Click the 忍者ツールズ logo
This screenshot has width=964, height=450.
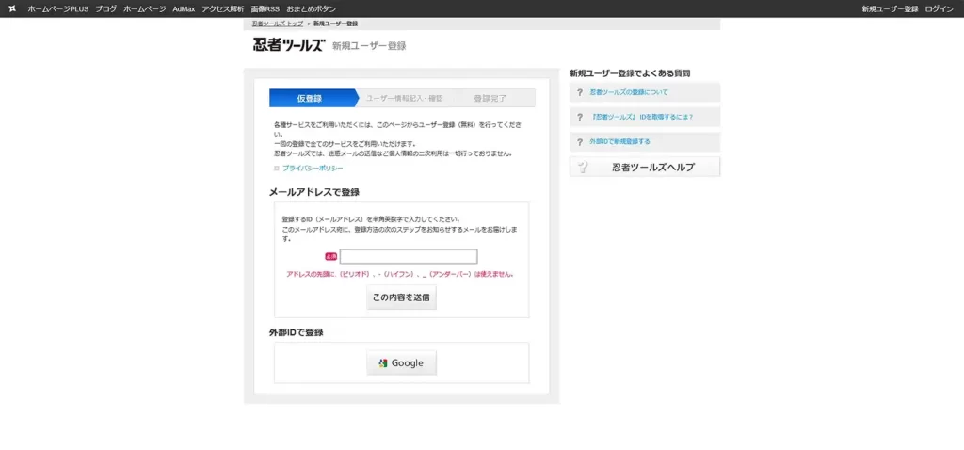click(x=288, y=45)
